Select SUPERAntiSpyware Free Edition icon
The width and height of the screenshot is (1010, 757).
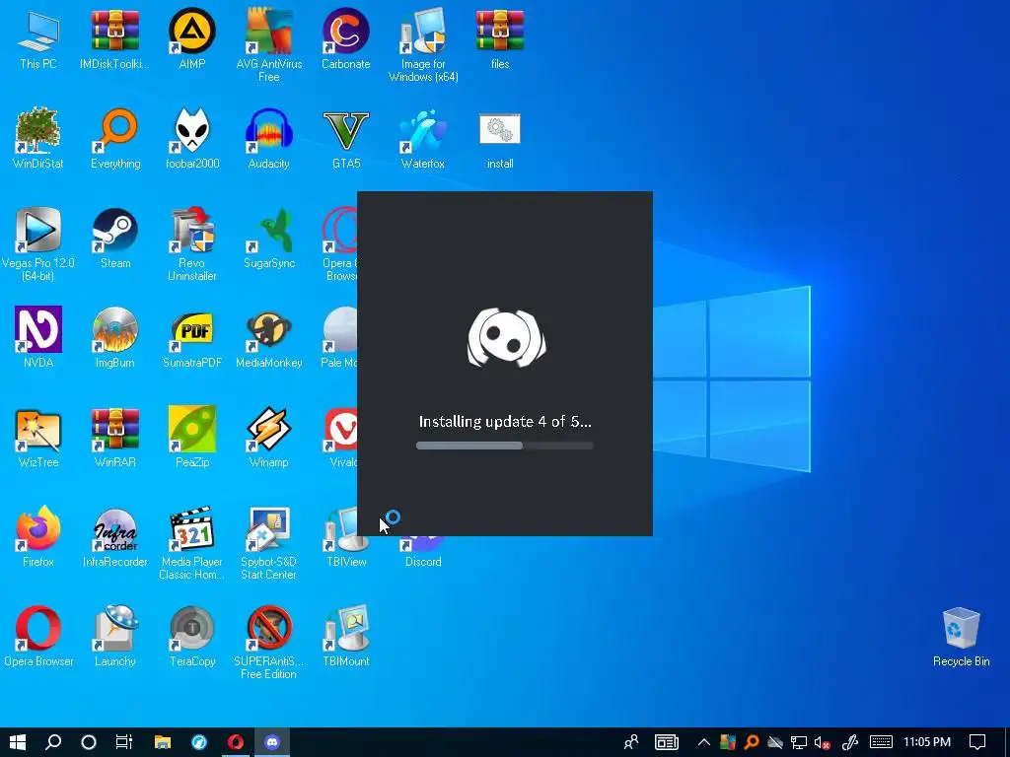268,628
